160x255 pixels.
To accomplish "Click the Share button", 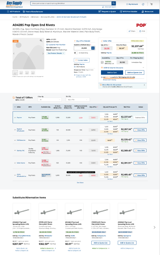I will pos(132,31).
